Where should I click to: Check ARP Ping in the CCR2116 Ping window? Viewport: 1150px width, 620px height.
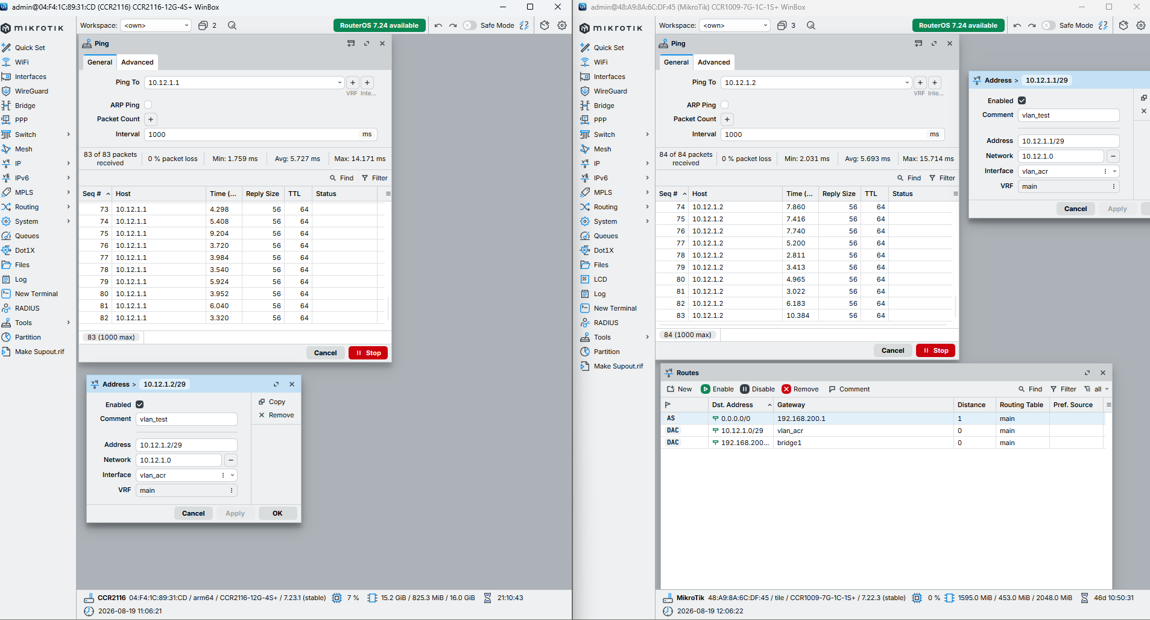click(x=148, y=105)
